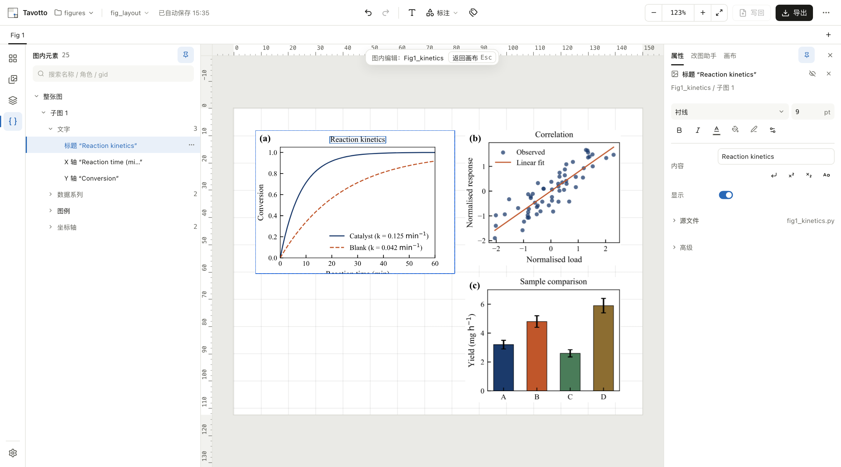Click the 123% zoom level
The height and width of the screenshot is (467, 841).
(x=678, y=13)
